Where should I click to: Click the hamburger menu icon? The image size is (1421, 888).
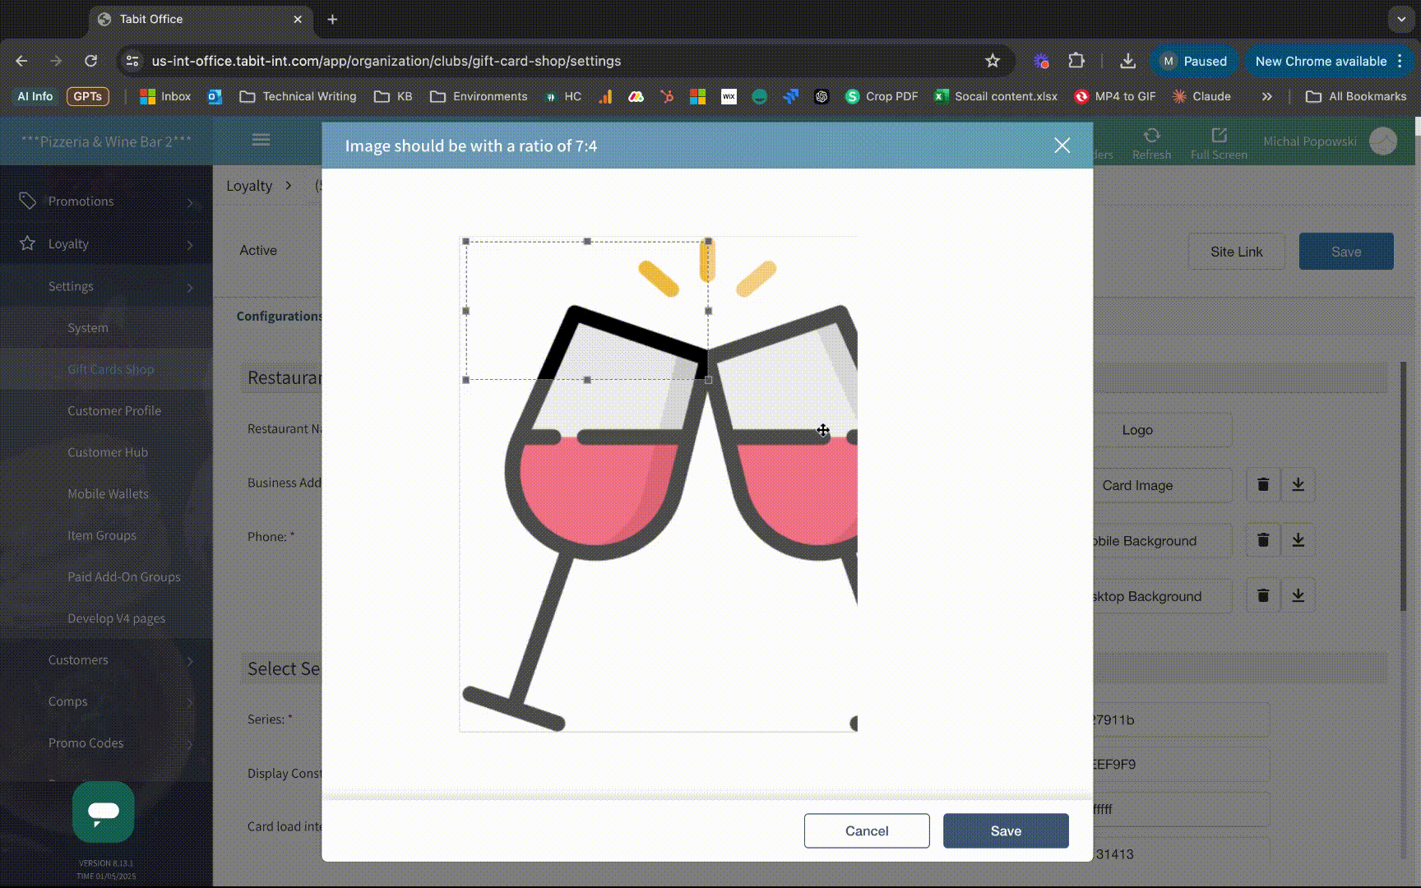261,140
